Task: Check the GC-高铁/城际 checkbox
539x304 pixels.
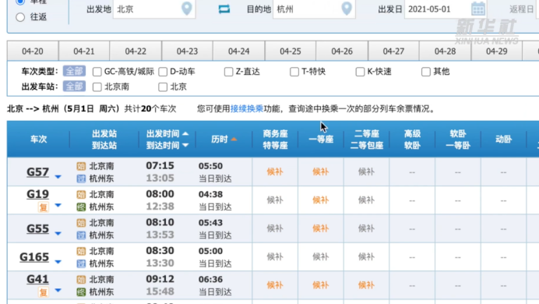Action: coord(97,72)
